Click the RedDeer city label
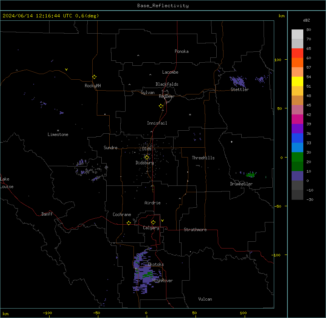The height and width of the screenshot is (318, 326). click(166, 96)
